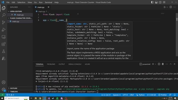Image resolution: width=178 pixels, height=100 pixels.
Task: Collapse the Flask Character Counter folder section
Action: tap(20, 18)
